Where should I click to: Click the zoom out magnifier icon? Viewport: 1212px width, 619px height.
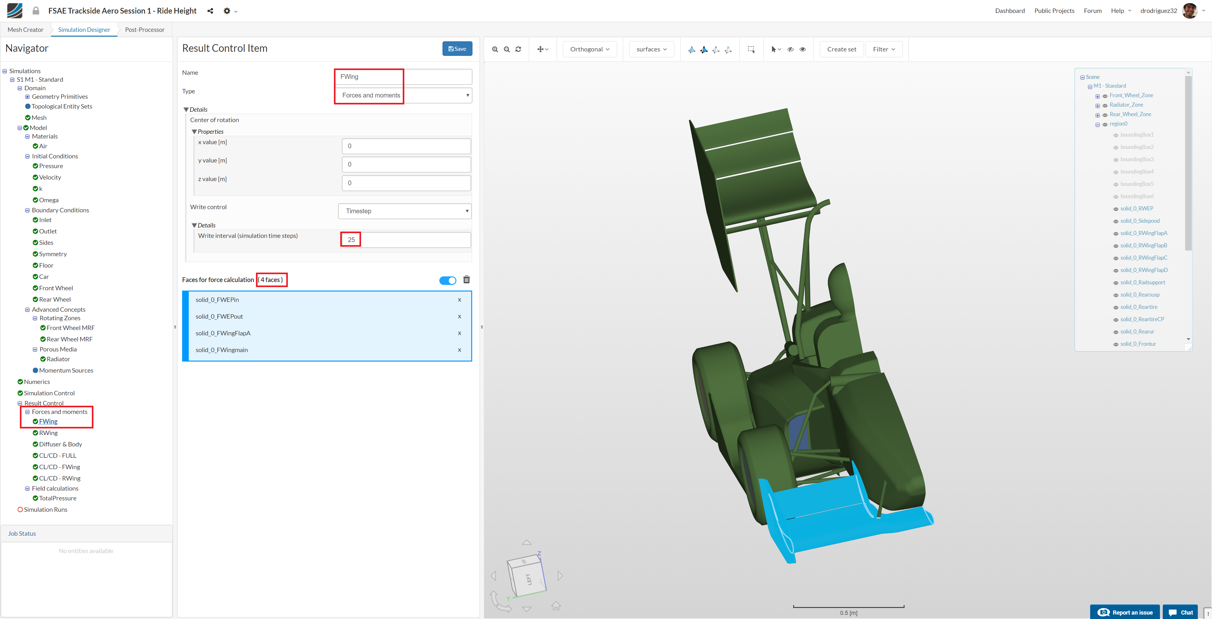pos(507,50)
